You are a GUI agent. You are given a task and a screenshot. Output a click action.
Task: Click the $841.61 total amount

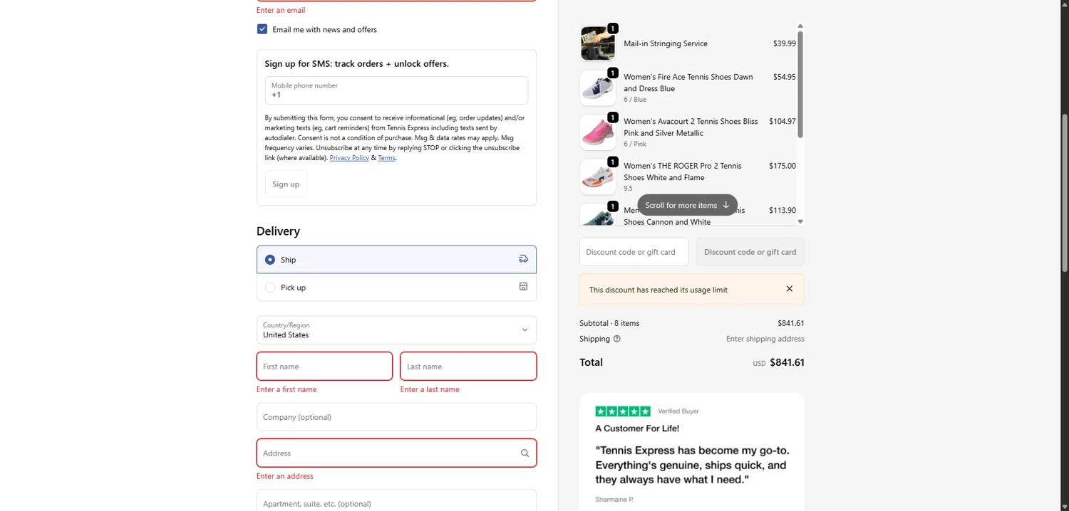pos(787,362)
